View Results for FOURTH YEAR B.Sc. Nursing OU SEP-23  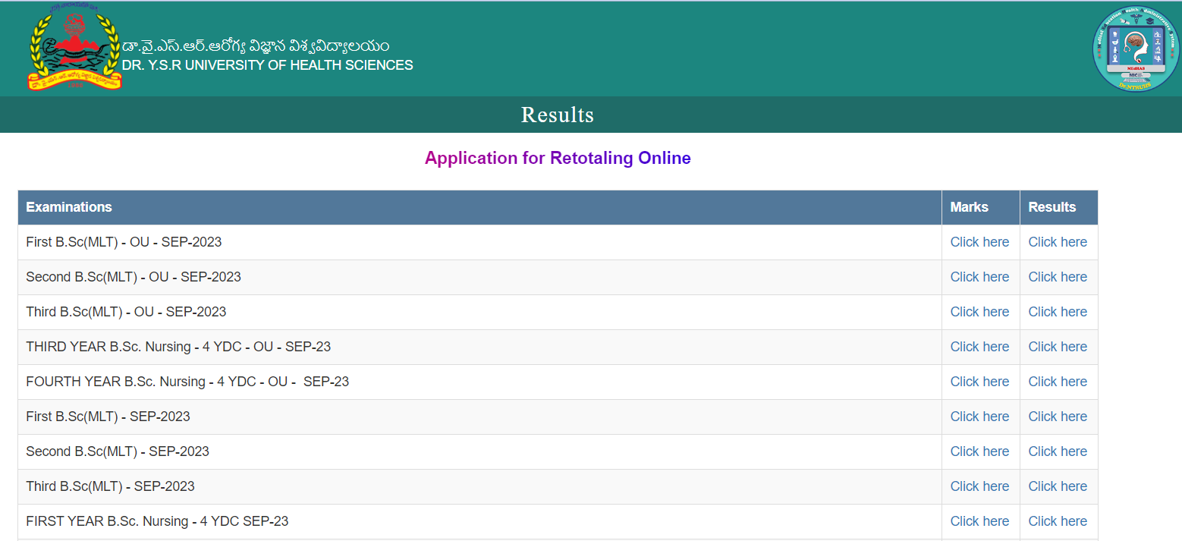point(1058,382)
